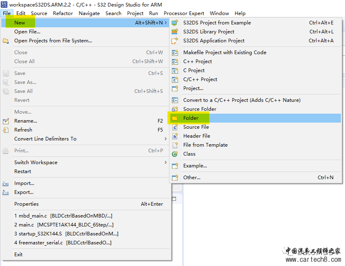Click the Refresh icon

(x=6, y=130)
